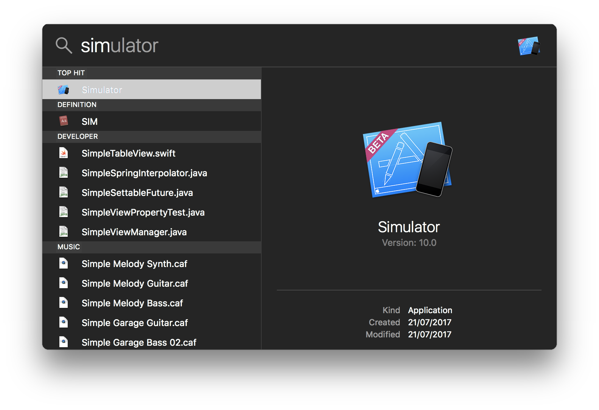Click the Version: 10.0 text
Screen dimensions: 599x410
[x=409, y=243]
